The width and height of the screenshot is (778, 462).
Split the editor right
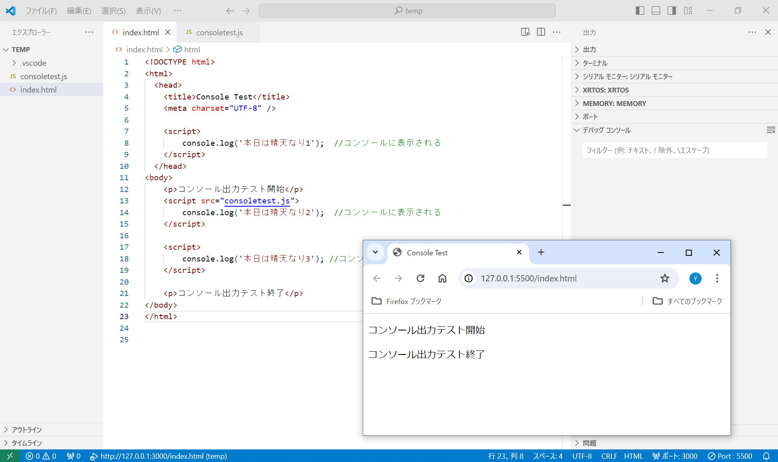click(x=541, y=32)
